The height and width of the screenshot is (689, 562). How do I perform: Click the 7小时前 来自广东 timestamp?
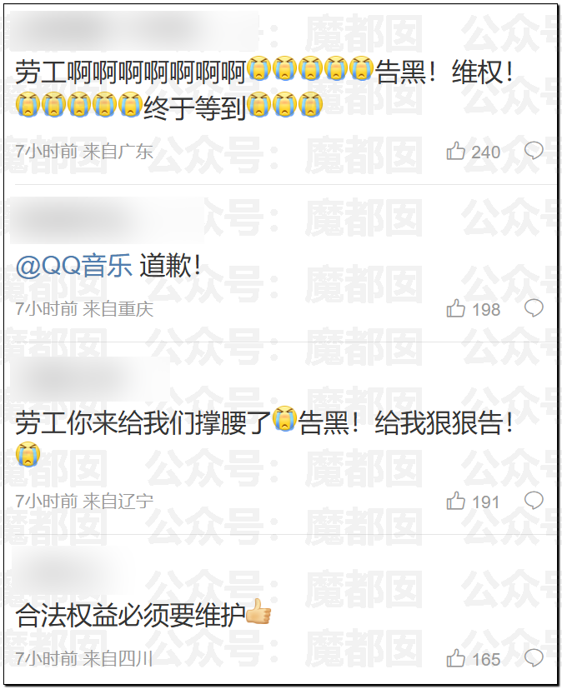84,152
